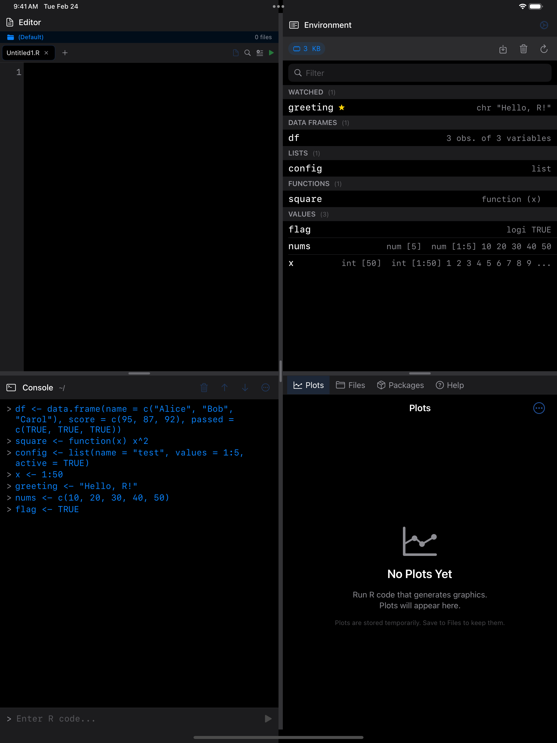Open the Plots options ellipsis menu
Viewport: 557px width, 743px height.
[x=539, y=408]
